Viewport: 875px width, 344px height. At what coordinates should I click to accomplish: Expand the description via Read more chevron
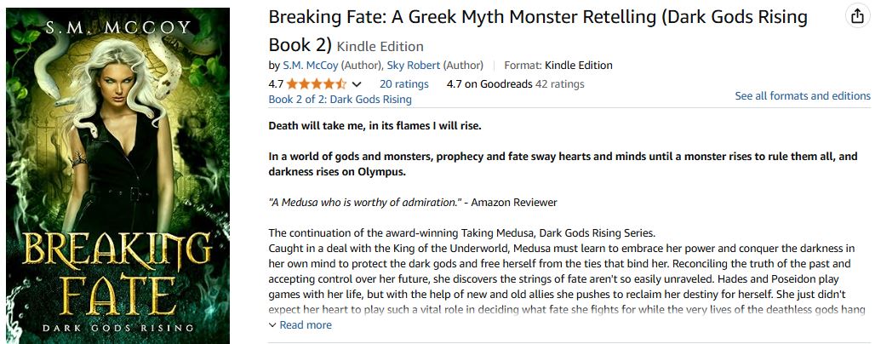coord(272,325)
